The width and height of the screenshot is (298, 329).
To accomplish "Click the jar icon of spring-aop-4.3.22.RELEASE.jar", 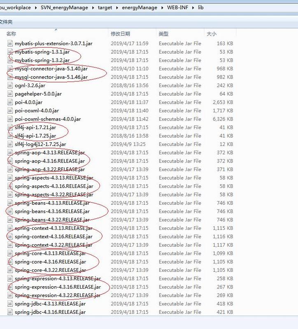I will coord(10,169).
